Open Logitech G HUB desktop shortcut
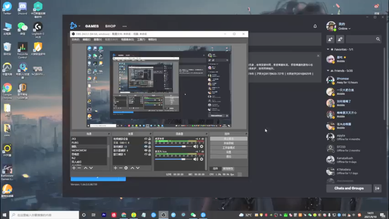The width and height of the screenshot is (389, 219). [x=38, y=30]
